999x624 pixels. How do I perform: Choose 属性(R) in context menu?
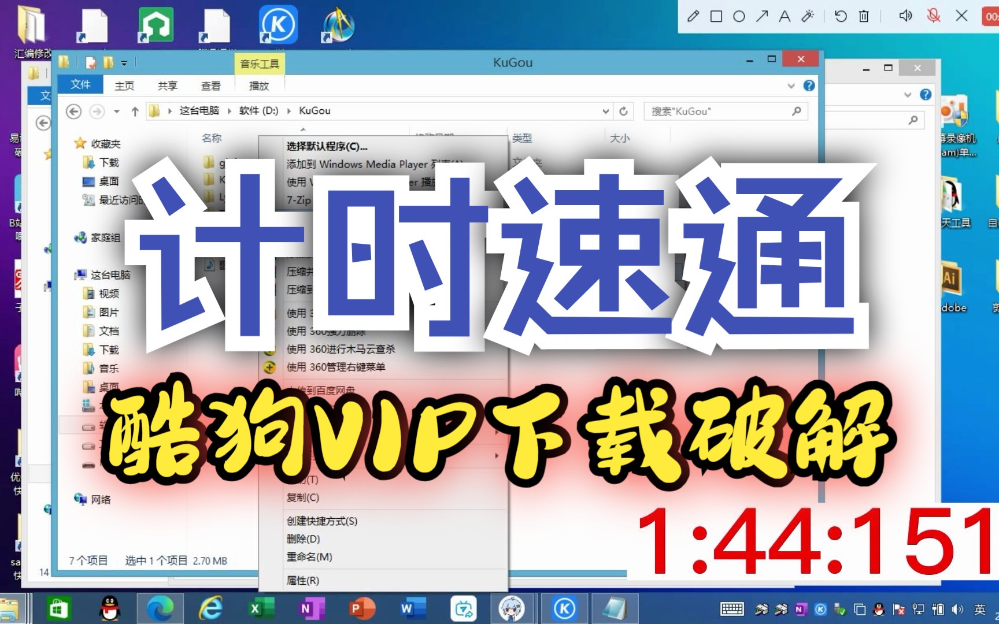303,581
